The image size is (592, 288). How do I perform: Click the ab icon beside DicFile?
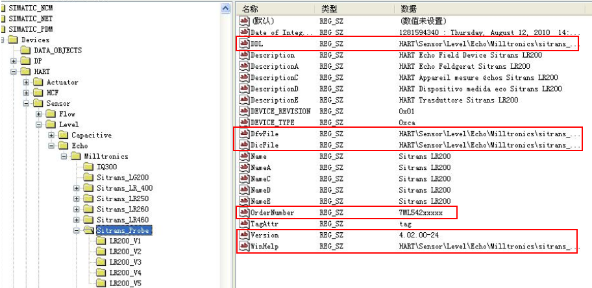pos(245,145)
